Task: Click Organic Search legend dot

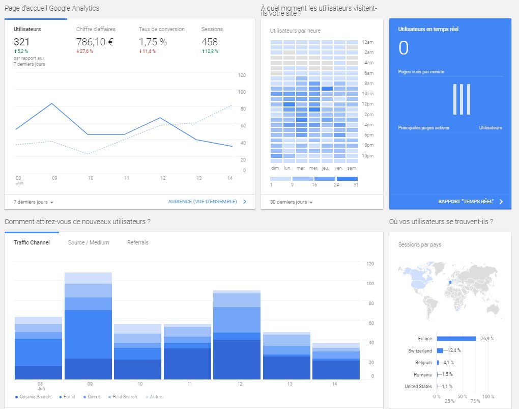Action: coord(17,397)
